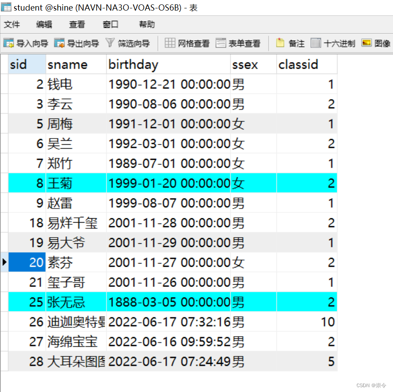
Task: Show the Image (图像) viewer icon
Action: point(366,43)
